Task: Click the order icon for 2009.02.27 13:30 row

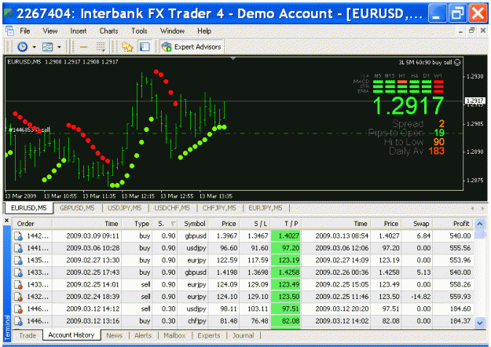Action: pyautogui.click(x=19, y=261)
